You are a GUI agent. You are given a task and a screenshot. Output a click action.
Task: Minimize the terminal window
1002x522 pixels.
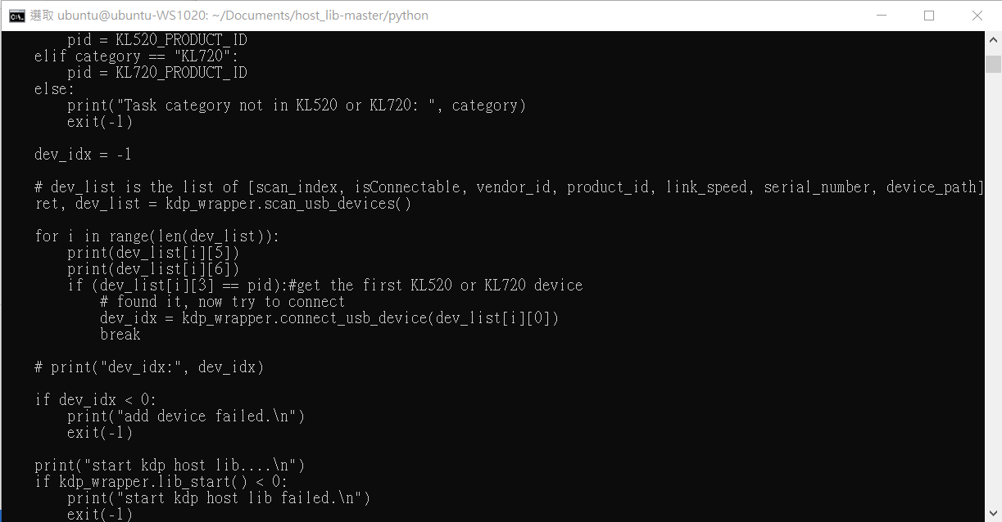882,16
